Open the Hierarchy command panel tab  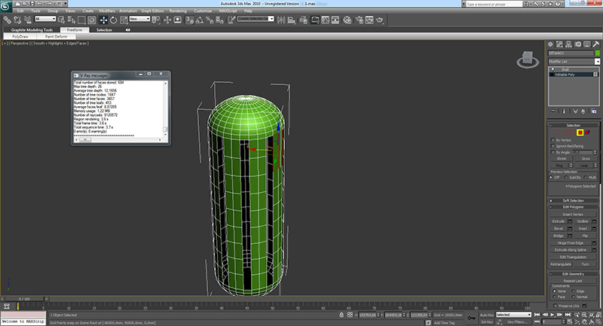pyautogui.click(x=569, y=44)
